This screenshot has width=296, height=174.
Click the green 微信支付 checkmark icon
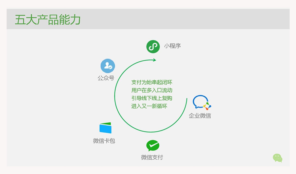(153, 146)
